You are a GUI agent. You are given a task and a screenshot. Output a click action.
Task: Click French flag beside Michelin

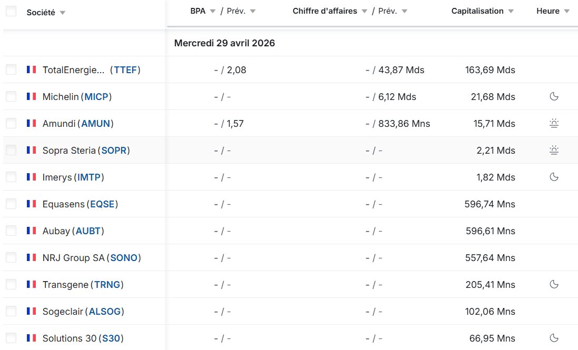(x=31, y=96)
